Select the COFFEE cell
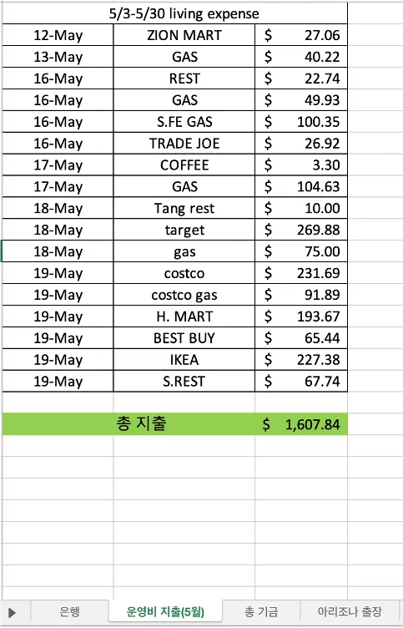Viewport: 403px width, 628px height. (184, 165)
